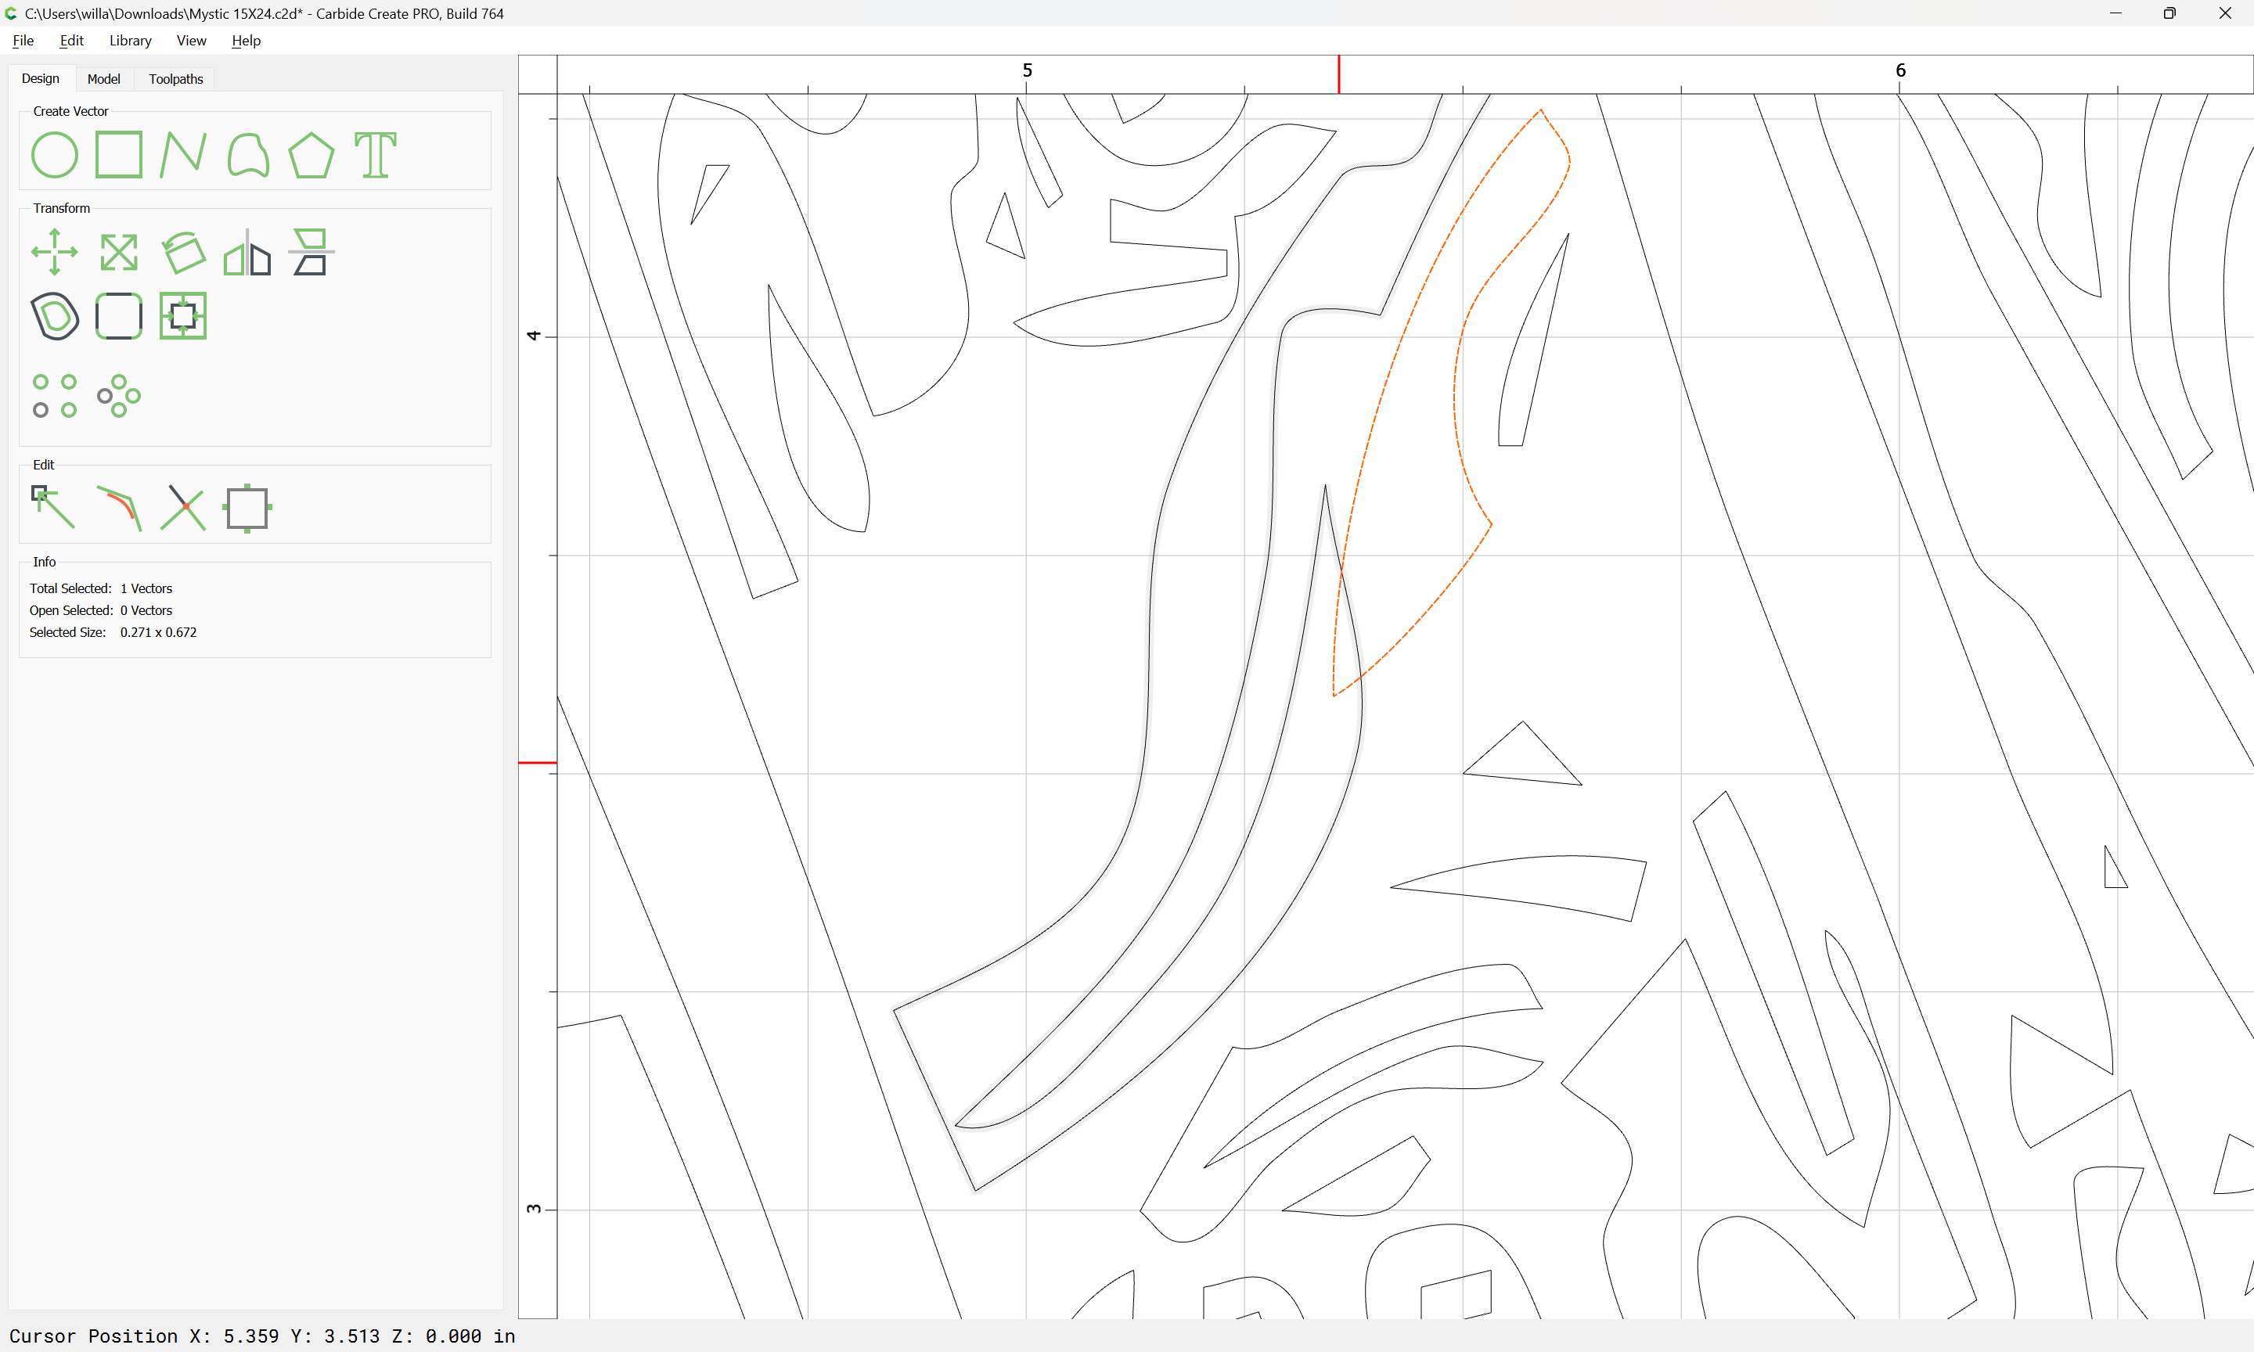Switch to the Toolpaths tab
Image resolution: width=2254 pixels, height=1352 pixels.
(176, 79)
